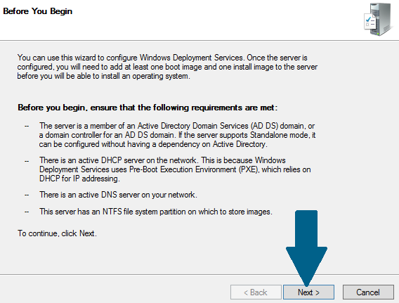
Task: Click the active DHCP server requirement text
Action: point(175,169)
